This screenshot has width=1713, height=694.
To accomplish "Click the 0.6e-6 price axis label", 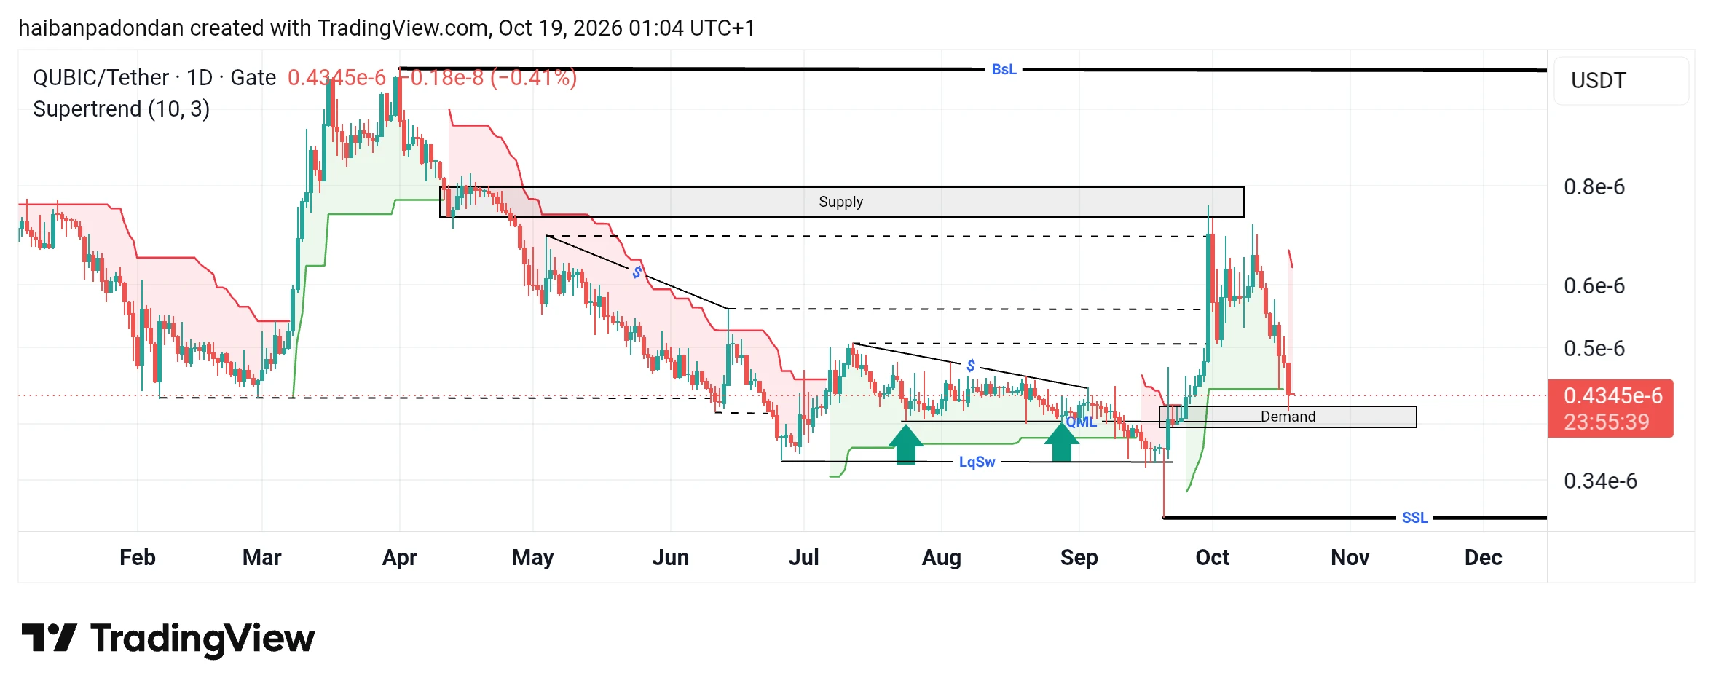I will [1594, 286].
